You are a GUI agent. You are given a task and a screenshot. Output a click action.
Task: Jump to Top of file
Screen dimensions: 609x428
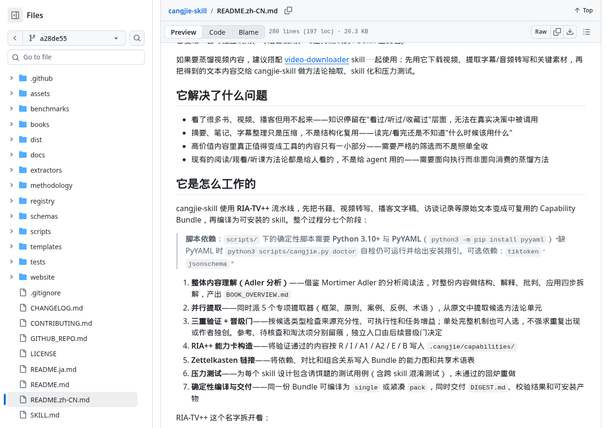[583, 10]
